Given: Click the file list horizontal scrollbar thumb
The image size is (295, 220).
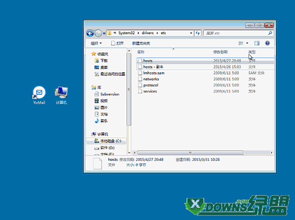Looking at the screenshot, I should coord(190,153).
